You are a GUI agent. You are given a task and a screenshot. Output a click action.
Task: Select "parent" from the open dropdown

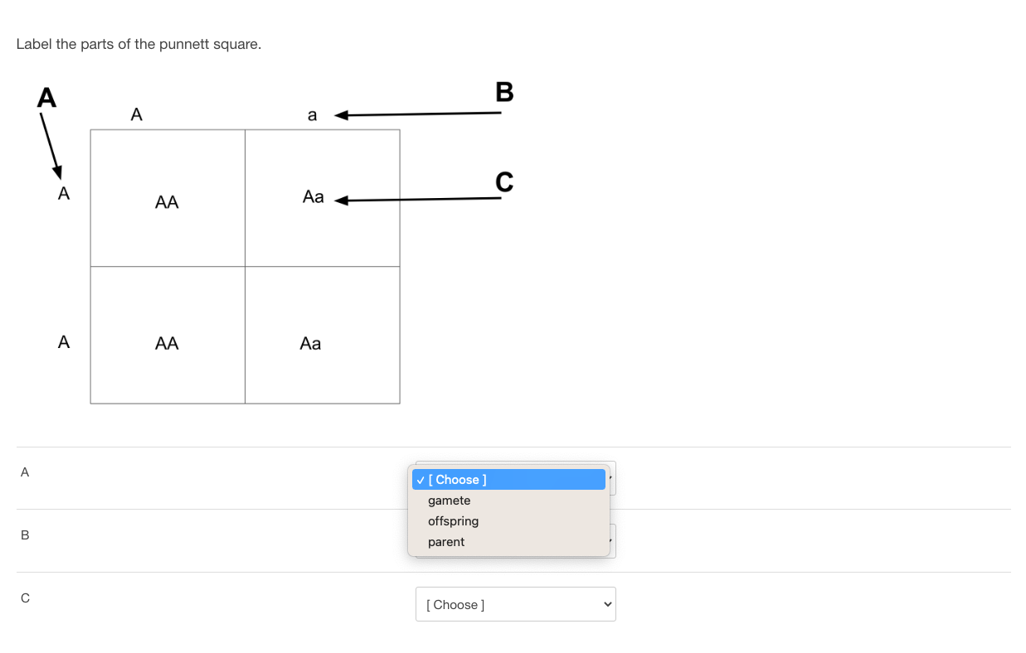click(446, 542)
